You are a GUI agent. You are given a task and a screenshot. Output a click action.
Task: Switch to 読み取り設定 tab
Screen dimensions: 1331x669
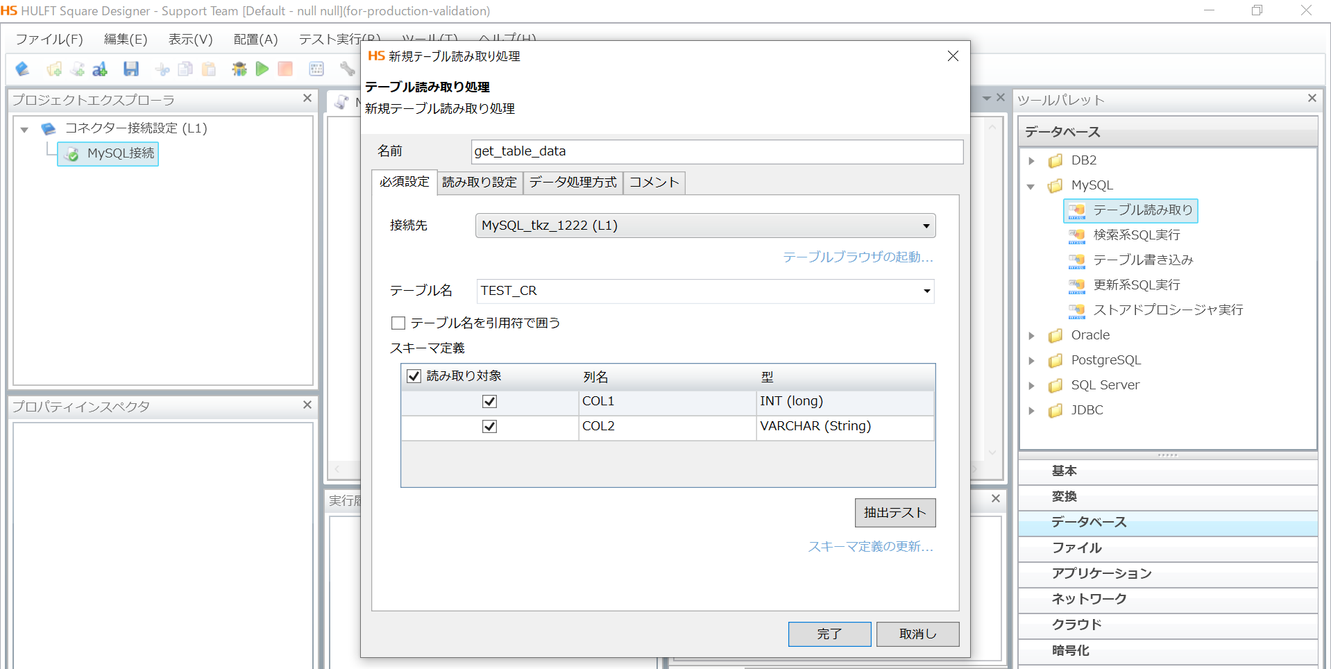coord(480,183)
